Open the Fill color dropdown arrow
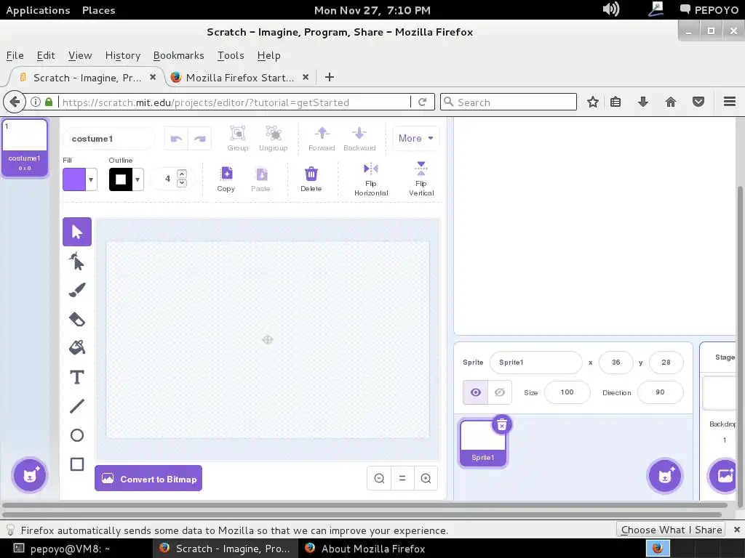 click(91, 179)
